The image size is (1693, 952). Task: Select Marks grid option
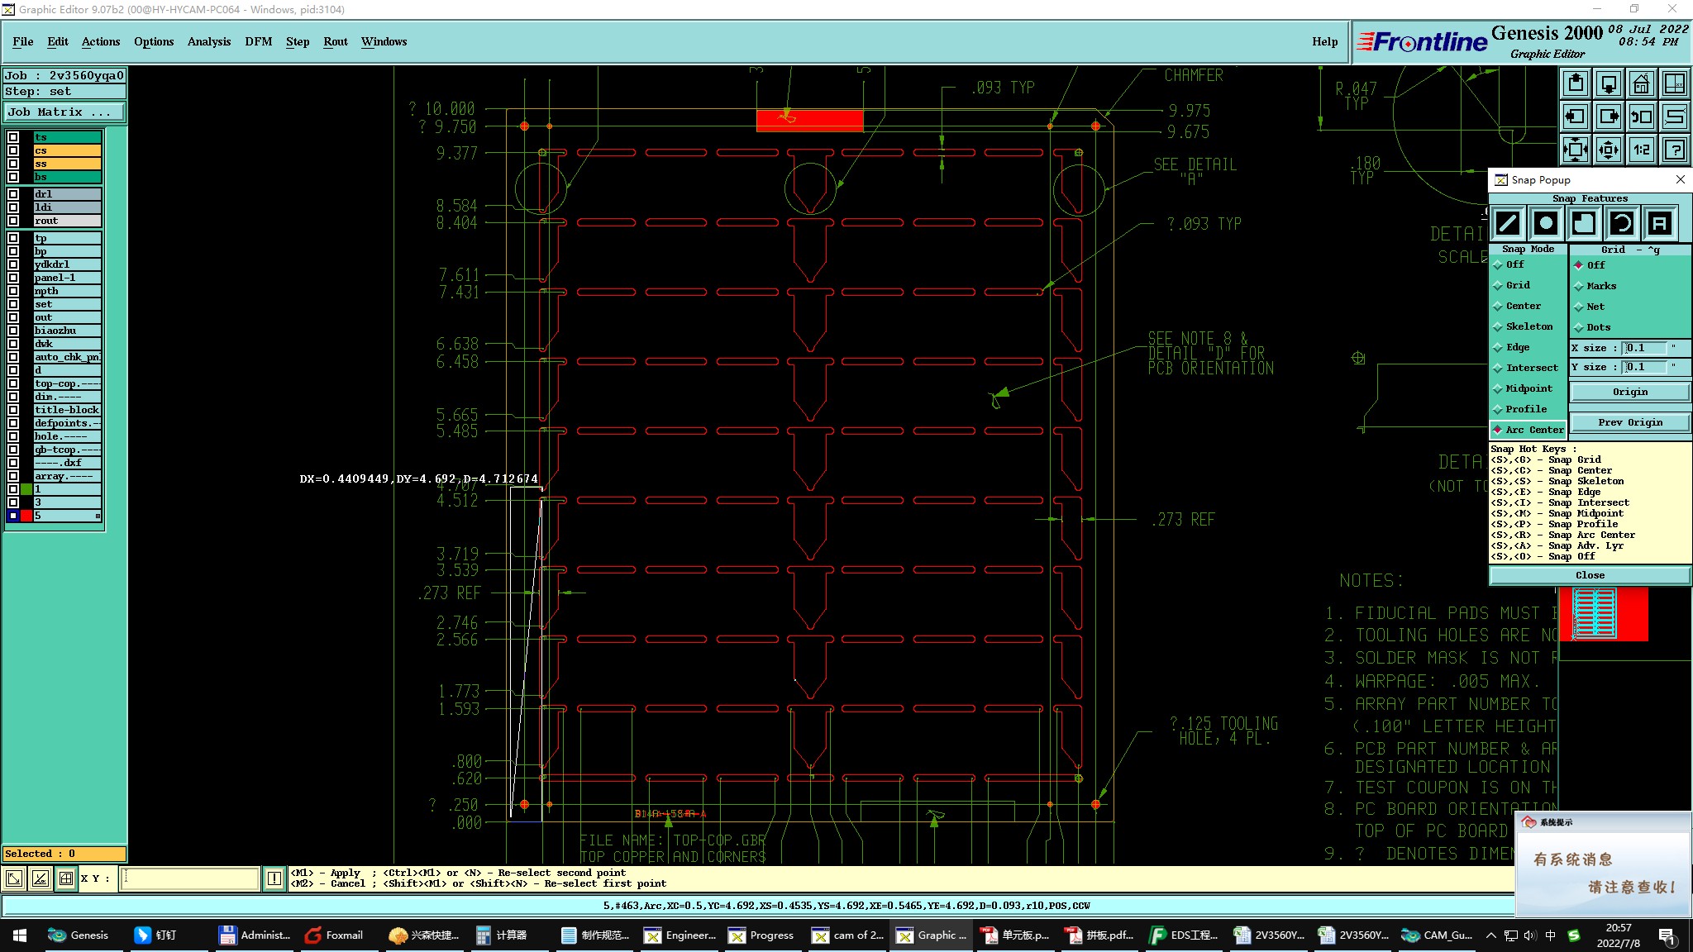click(1600, 286)
